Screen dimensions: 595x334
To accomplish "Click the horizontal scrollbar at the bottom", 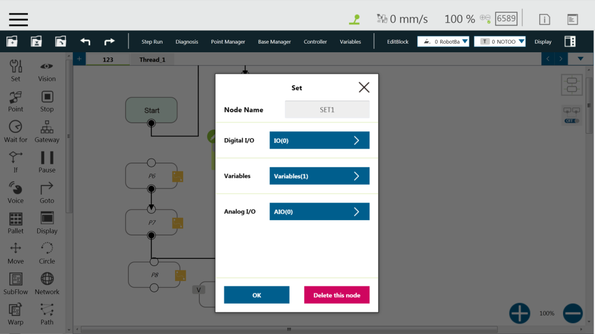I will [289, 329].
